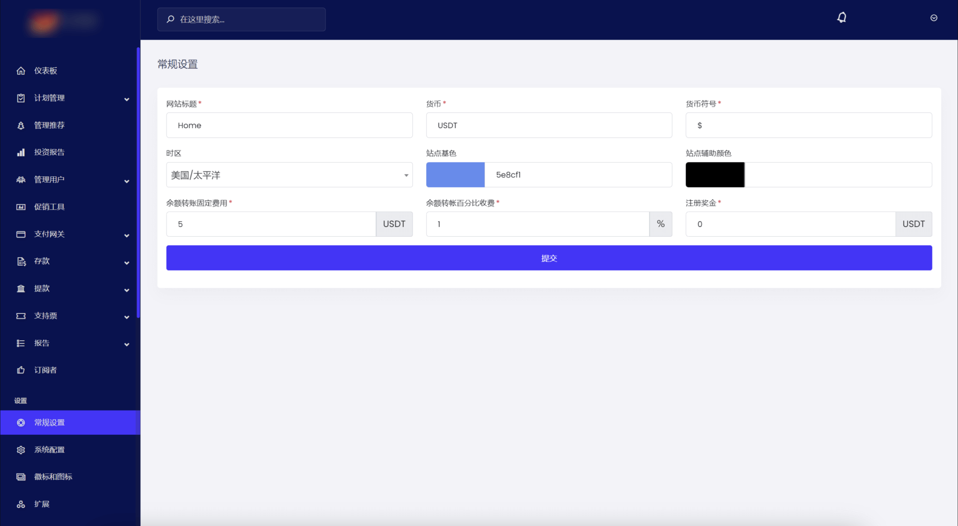Screen dimensions: 958x526
Task: Open the top-right user dropdown arrow
Action: 934,18
